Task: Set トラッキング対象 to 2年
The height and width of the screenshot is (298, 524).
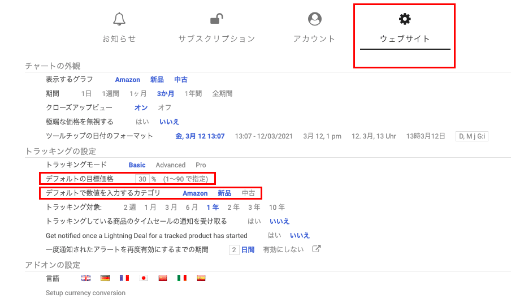Action: tap(233, 208)
